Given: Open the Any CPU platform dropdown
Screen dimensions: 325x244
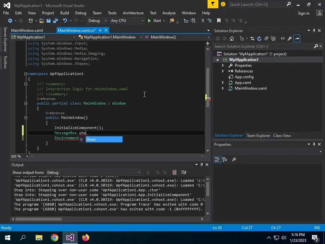Looking at the screenshot, I should (x=127, y=21).
